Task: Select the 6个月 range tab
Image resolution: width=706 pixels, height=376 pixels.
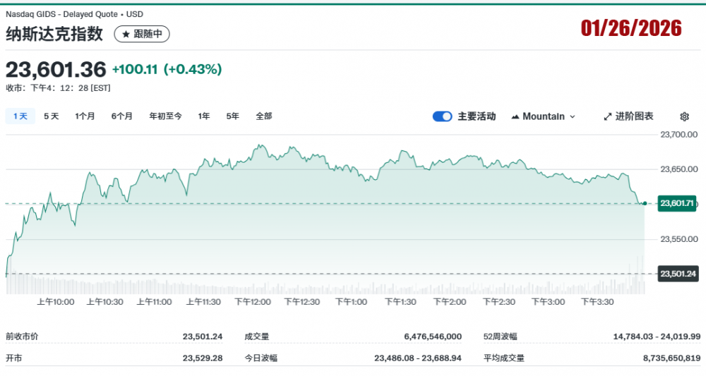Action: pyautogui.click(x=121, y=116)
